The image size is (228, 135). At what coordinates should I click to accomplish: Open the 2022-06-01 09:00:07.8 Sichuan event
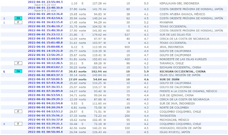45,71
